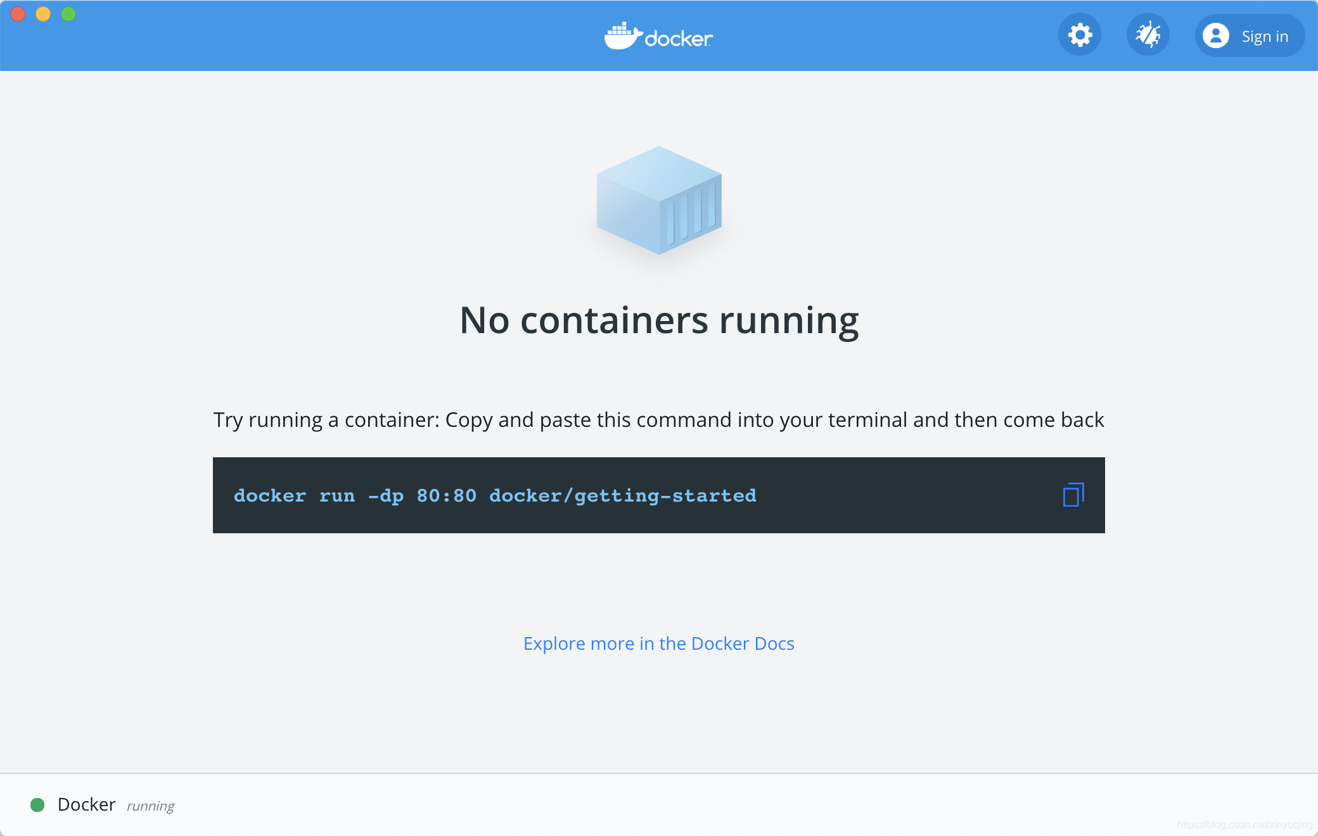
Task: Click the No containers running heading
Action: pos(659,320)
